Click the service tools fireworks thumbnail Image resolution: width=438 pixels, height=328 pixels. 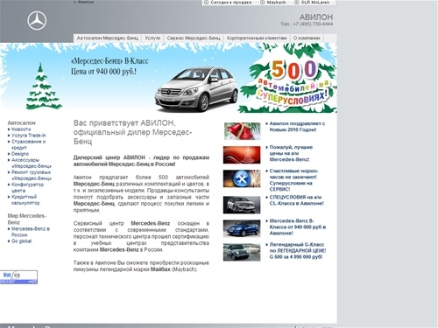click(242, 178)
